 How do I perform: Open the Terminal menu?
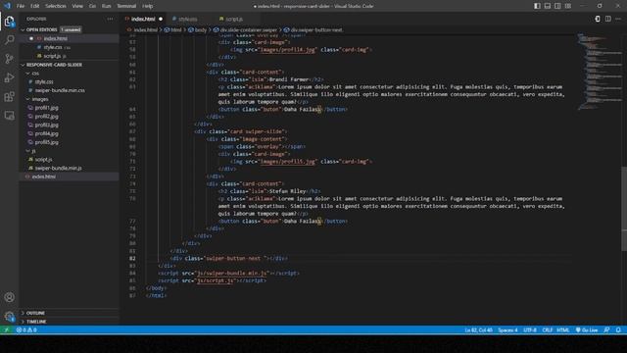click(126, 6)
